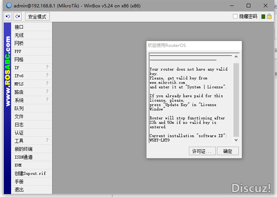Open the 接口 menu
Screen dimensions: 277x197
(x=32, y=27)
